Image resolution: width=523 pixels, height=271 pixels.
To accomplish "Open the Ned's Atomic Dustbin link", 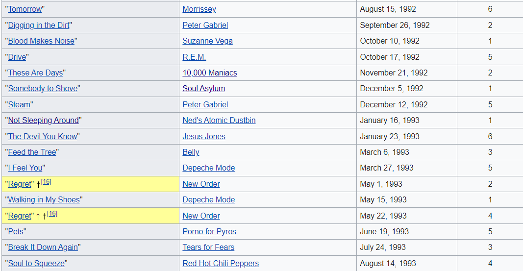I will (219, 121).
